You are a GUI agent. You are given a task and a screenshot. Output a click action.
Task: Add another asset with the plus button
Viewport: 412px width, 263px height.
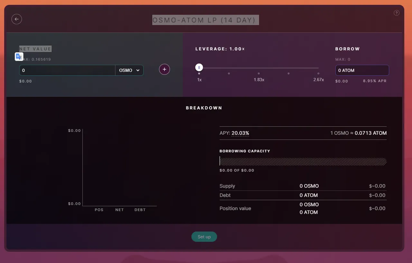tap(164, 69)
